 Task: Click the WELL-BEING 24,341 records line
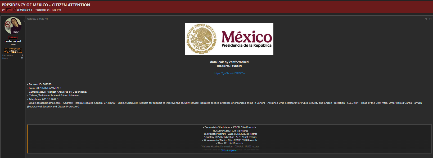coord(229,134)
